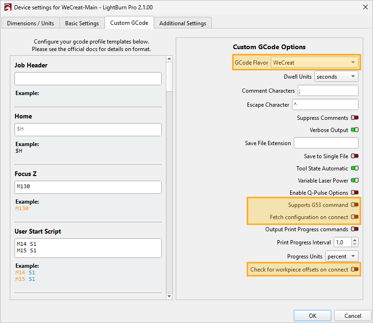This screenshot has width=373, height=323.
Task: Toggle Check for workpiece offsets on connect
Action: (355, 269)
